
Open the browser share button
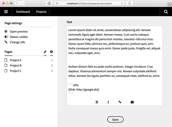129,3
